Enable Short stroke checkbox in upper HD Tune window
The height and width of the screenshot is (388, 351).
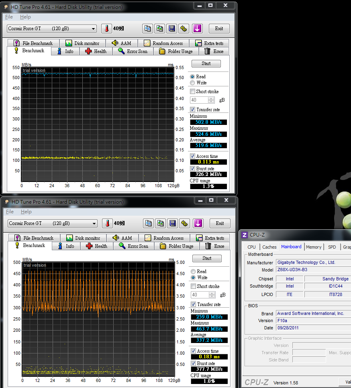(x=192, y=91)
